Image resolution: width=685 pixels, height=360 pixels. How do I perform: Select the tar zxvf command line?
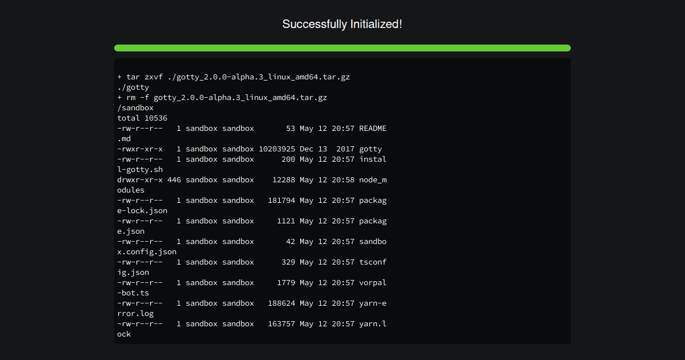click(x=233, y=77)
